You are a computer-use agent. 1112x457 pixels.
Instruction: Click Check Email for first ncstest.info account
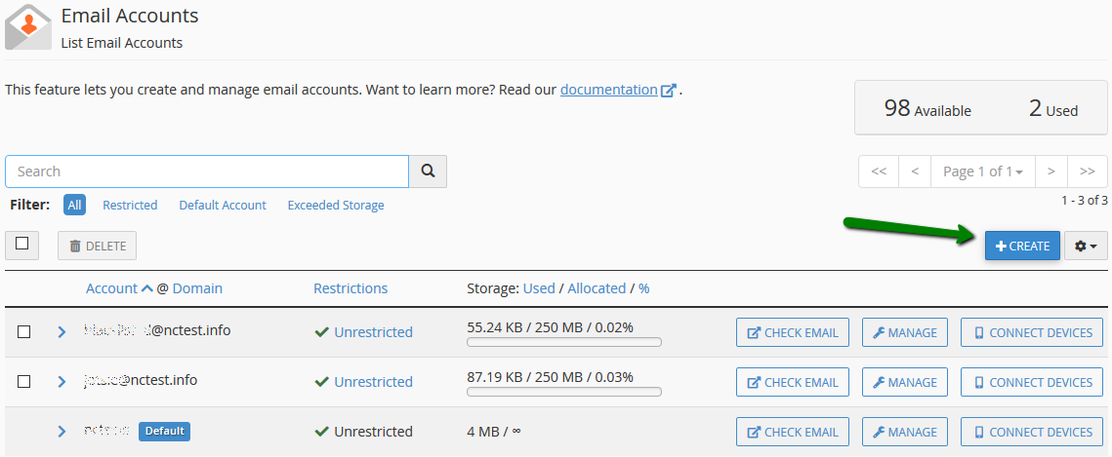(792, 332)
